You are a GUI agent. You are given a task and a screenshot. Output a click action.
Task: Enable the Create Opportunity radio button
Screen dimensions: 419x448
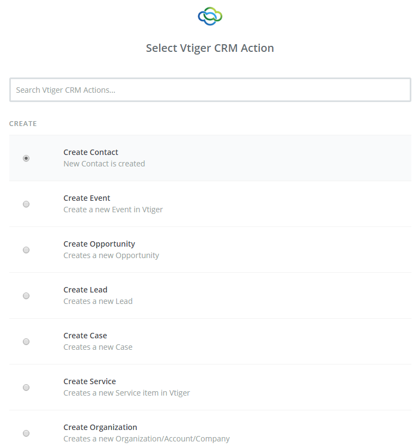26,250
